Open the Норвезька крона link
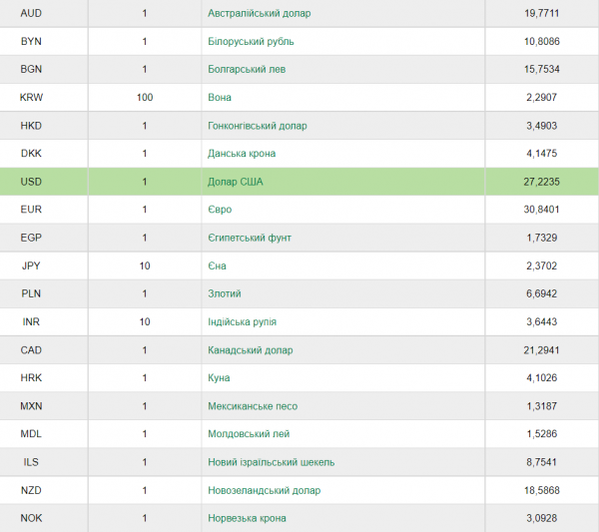 [247, 518]
